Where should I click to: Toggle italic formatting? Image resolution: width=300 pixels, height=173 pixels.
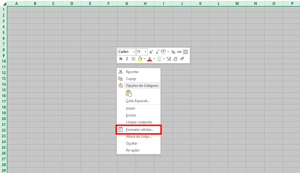tap(127, 59)
